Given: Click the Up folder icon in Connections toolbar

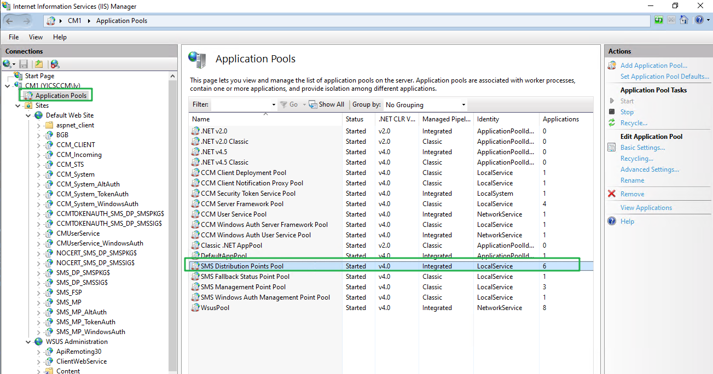Looking at the screenshot, I should [39, 64].
